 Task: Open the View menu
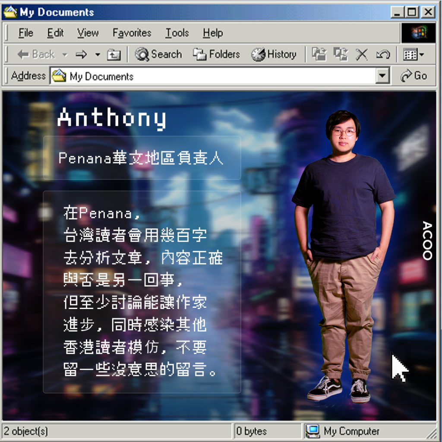88,33
